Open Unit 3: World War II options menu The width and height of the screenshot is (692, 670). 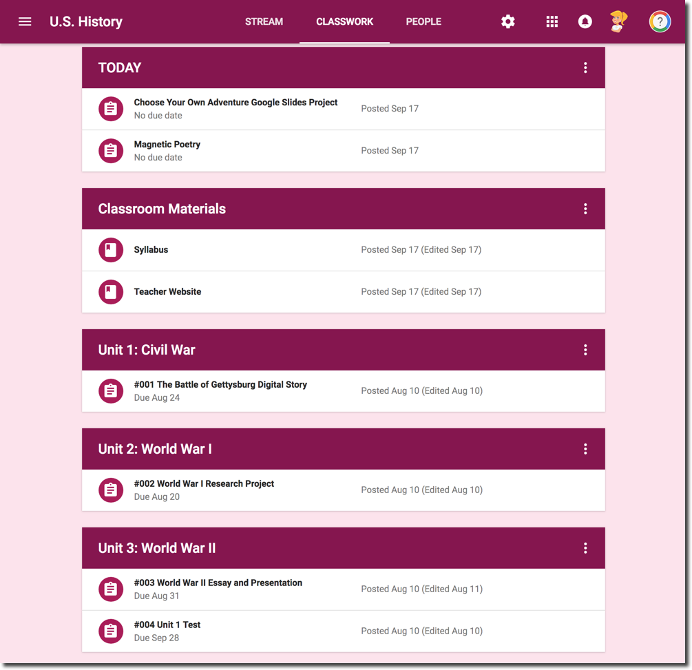coord(585,548)
